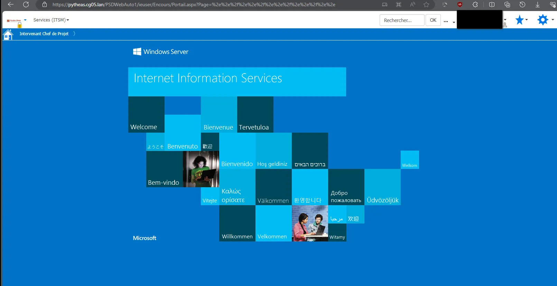Reload the page with the refresh icon
557x286 pixels.
tap(26, 4)
